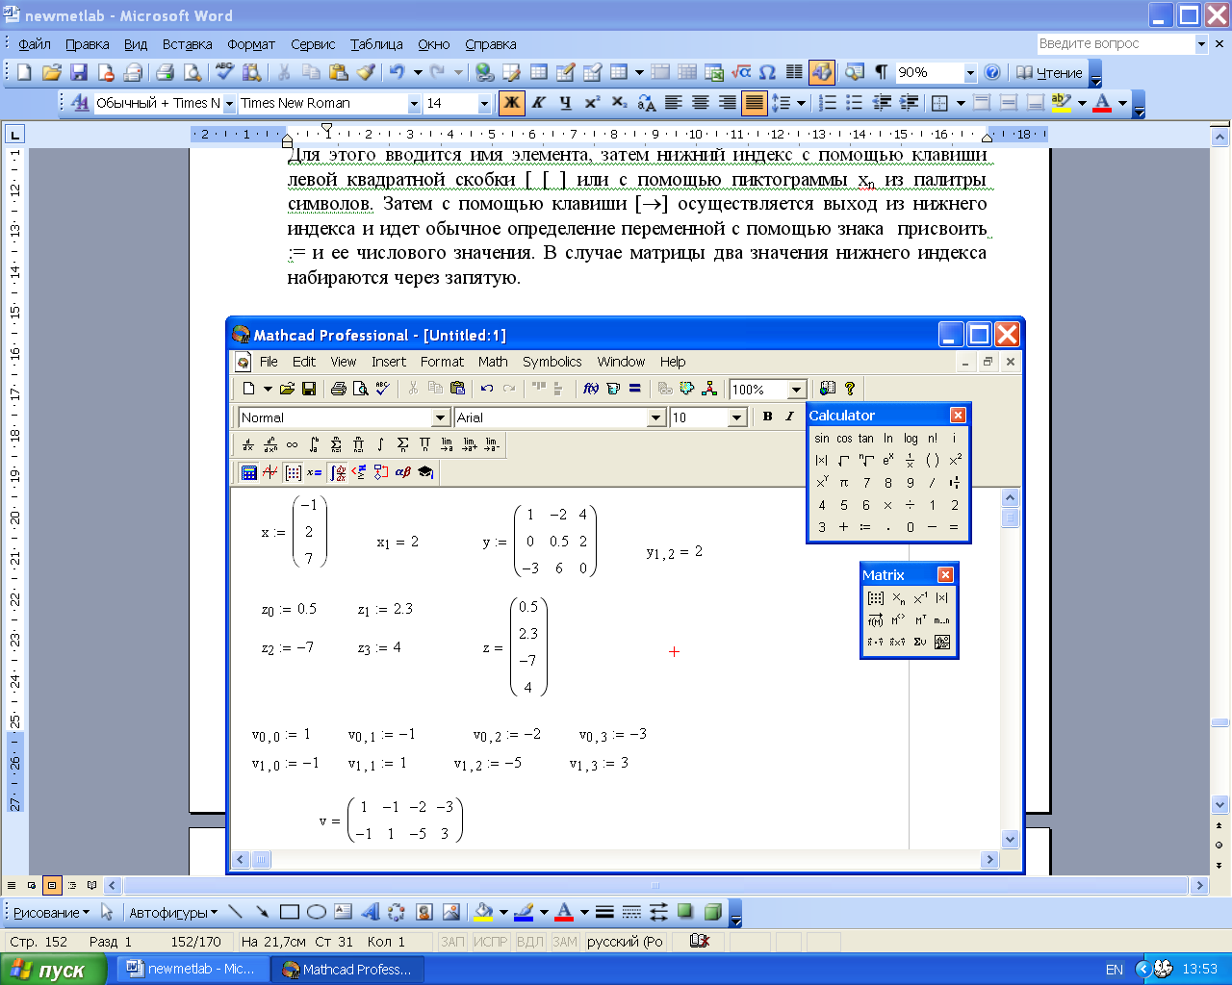Insert a hyperlink in Word
The width and height of the screenshot is (1232, 985).
484,72
